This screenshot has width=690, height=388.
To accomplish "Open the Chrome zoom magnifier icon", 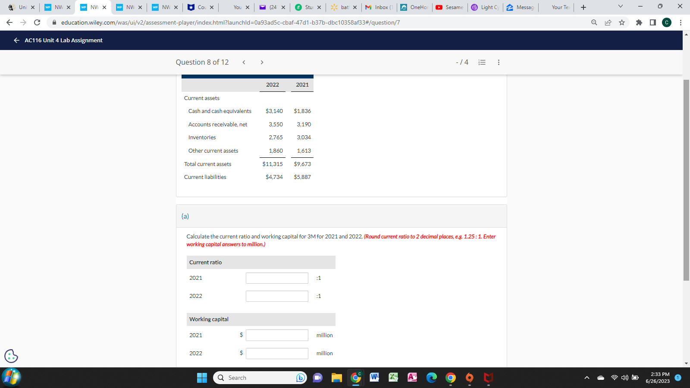I will tap(594, 22).
